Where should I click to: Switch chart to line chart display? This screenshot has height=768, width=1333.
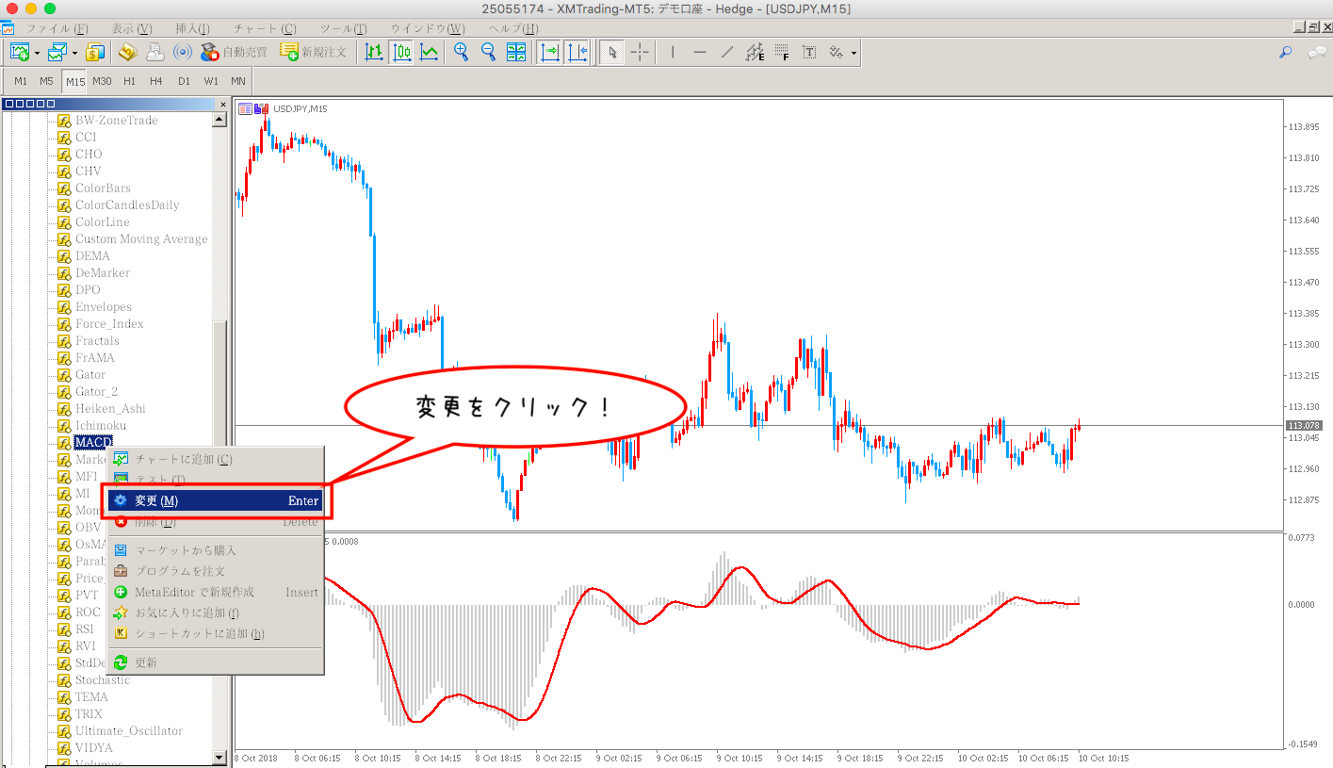pos(429,53)
